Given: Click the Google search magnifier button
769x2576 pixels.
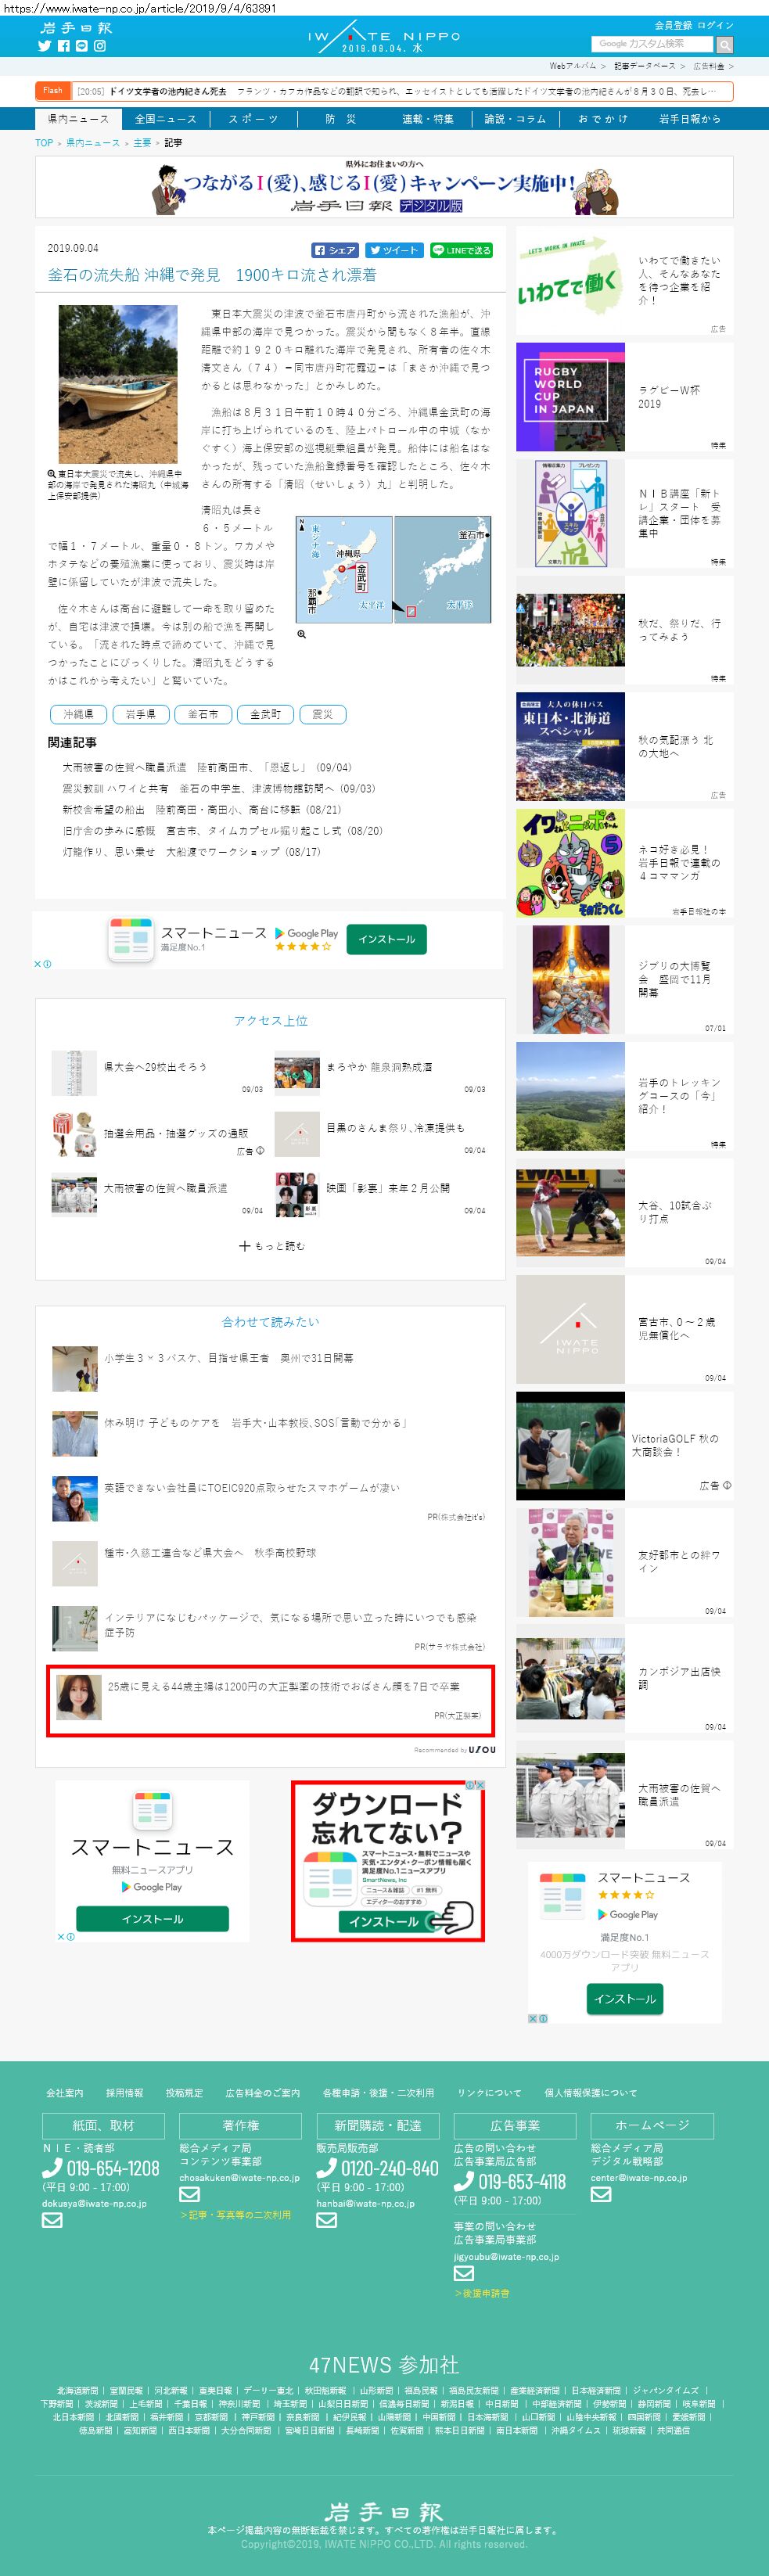Looking at the screenshot, I should [x=724, y=44].
